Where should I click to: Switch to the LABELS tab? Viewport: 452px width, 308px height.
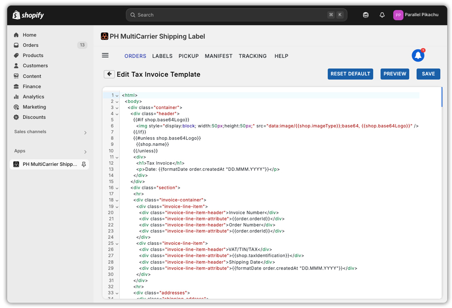(162, 56)
